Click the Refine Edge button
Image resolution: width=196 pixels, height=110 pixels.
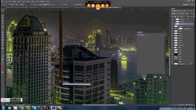click(x=78, y=5)
